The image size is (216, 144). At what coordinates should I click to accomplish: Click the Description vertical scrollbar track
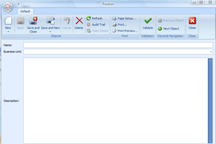[210, 101]
